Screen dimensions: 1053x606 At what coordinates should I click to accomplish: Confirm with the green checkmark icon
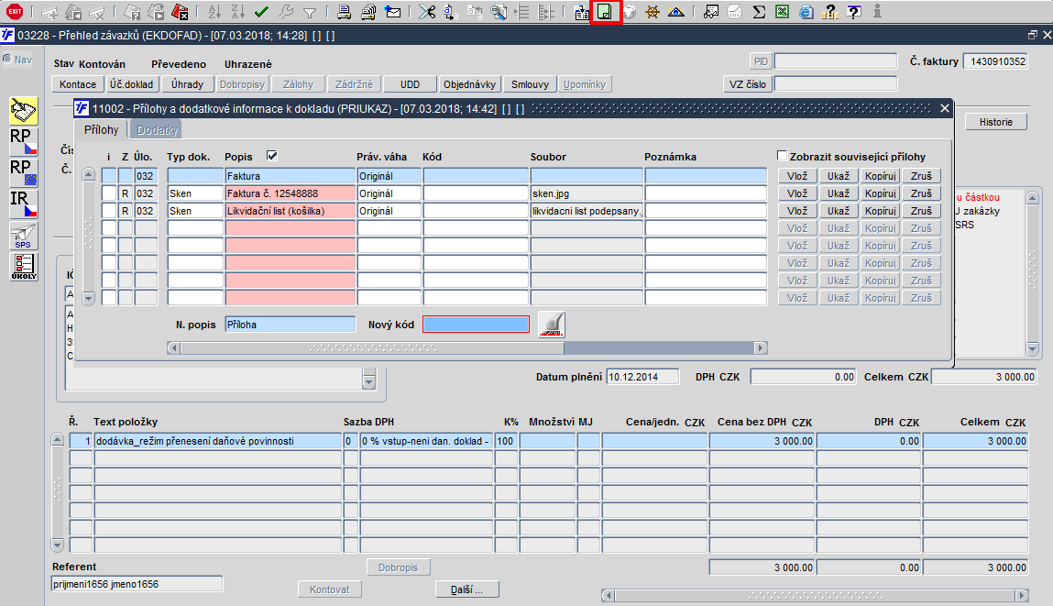click(x=261, y=11)
